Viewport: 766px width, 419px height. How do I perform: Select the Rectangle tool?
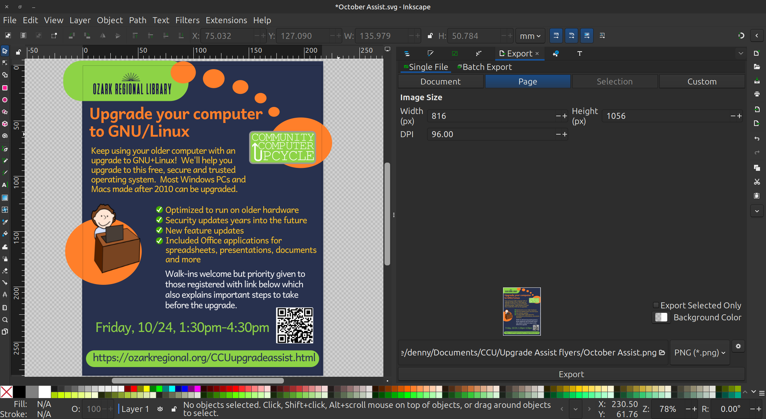pyautogui.click(x=5, y=88)
